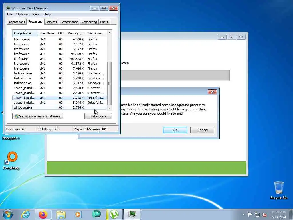Viewport: 293px width, 220px height.
Task: Select utweb_install row with 2,708 K
Action: pos(60,98)
